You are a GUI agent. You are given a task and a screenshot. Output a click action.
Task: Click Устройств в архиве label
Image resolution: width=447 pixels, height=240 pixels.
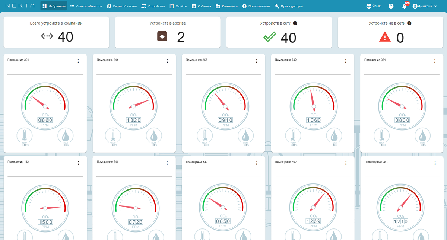pyautogui.click(x=168, y=23)
